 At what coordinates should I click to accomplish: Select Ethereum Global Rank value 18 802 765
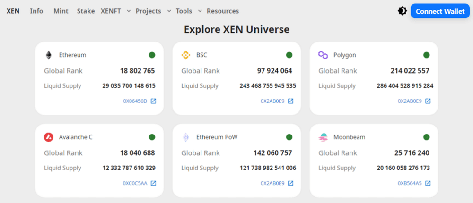[x=137, y=71]
